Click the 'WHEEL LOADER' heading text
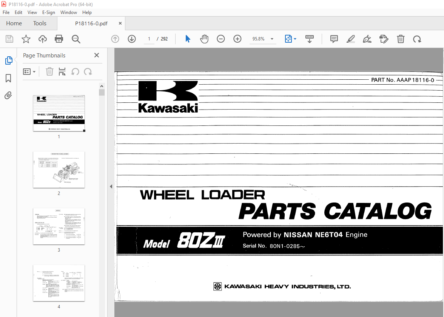Screen dimensions: 444x317 pyautogui.click(x=202, y=195)
